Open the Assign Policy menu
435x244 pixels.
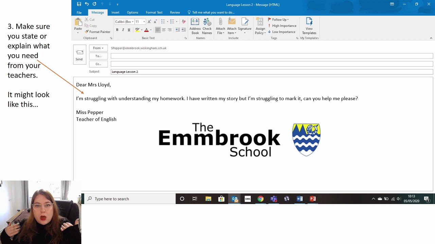click(260, 26)
